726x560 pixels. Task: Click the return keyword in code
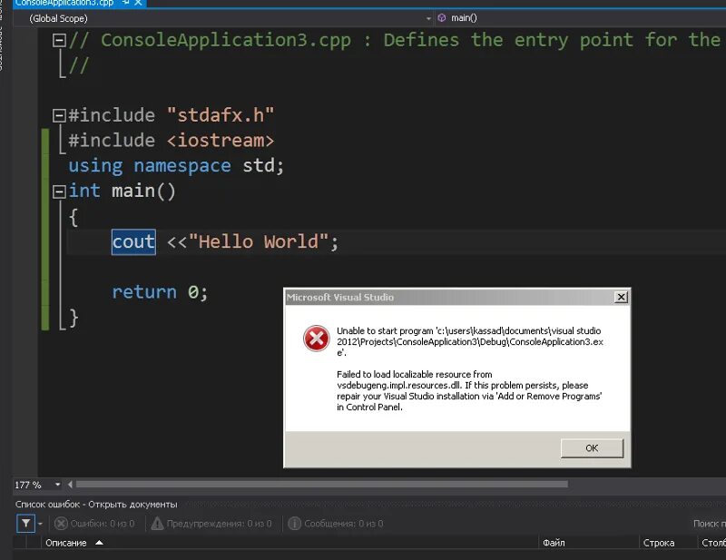point(144,292)
